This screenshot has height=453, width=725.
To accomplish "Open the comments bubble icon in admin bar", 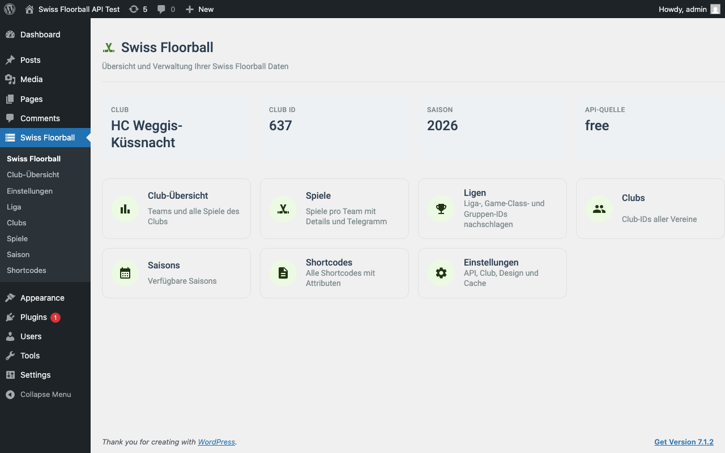I will point(161,9).
